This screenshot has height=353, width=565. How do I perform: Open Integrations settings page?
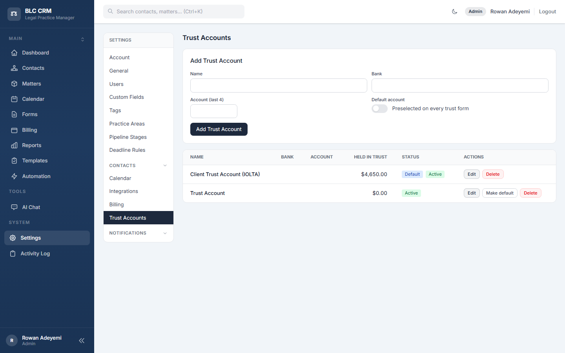tap(139, 191)
